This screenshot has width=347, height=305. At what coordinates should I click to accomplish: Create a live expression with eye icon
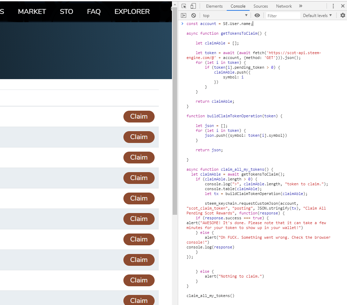[257, 15]
